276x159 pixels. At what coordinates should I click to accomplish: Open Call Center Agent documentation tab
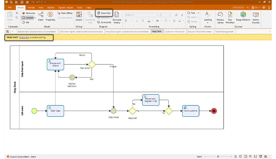[81, 32]
